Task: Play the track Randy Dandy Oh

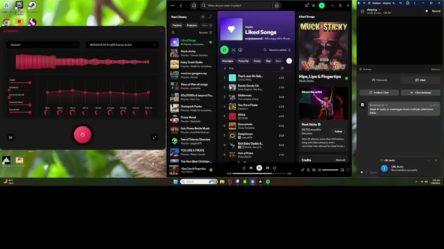Action: (x=257, y=87)
